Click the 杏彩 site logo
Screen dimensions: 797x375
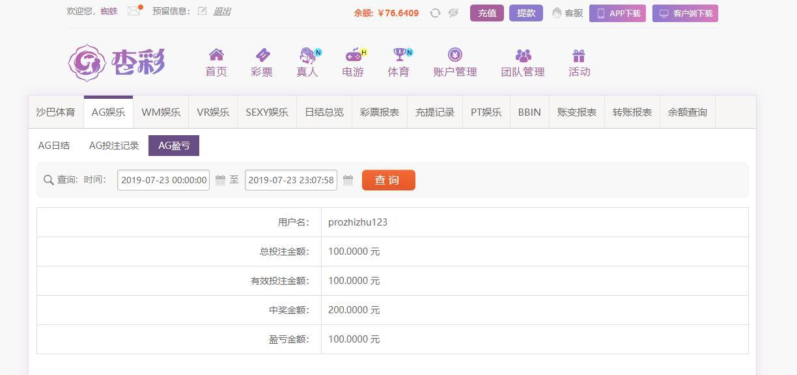117,62
